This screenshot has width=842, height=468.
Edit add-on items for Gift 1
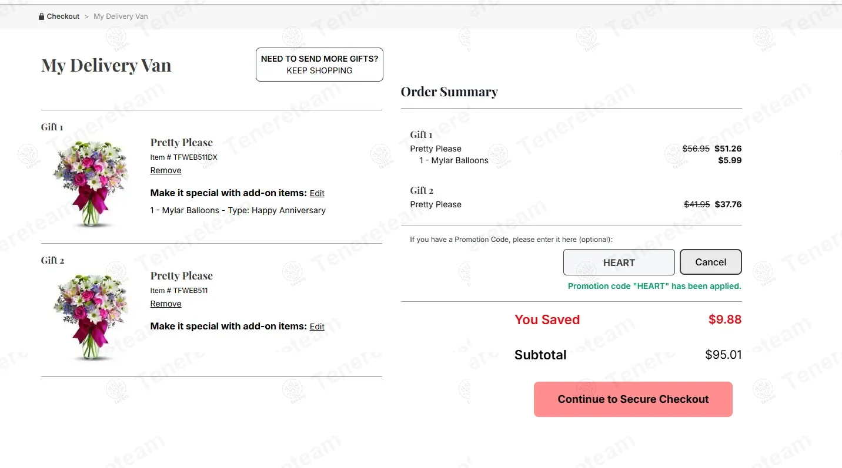pos(317,193)
